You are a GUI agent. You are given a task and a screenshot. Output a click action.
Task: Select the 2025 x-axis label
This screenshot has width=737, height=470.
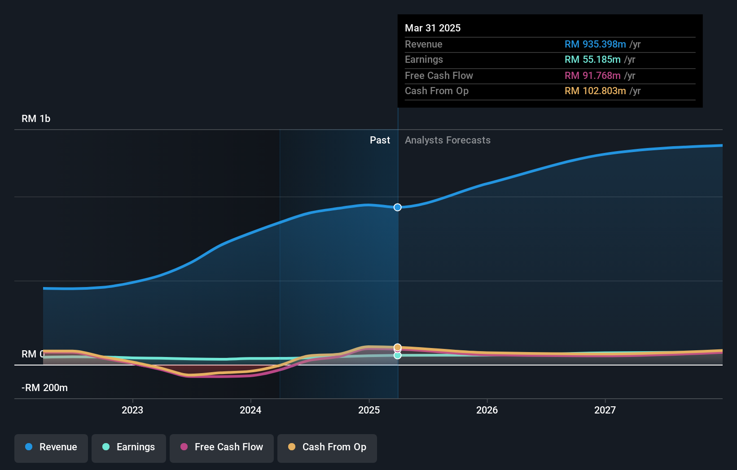click(369, 410)
